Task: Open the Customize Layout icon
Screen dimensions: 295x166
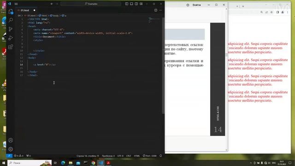Action: 141,4
